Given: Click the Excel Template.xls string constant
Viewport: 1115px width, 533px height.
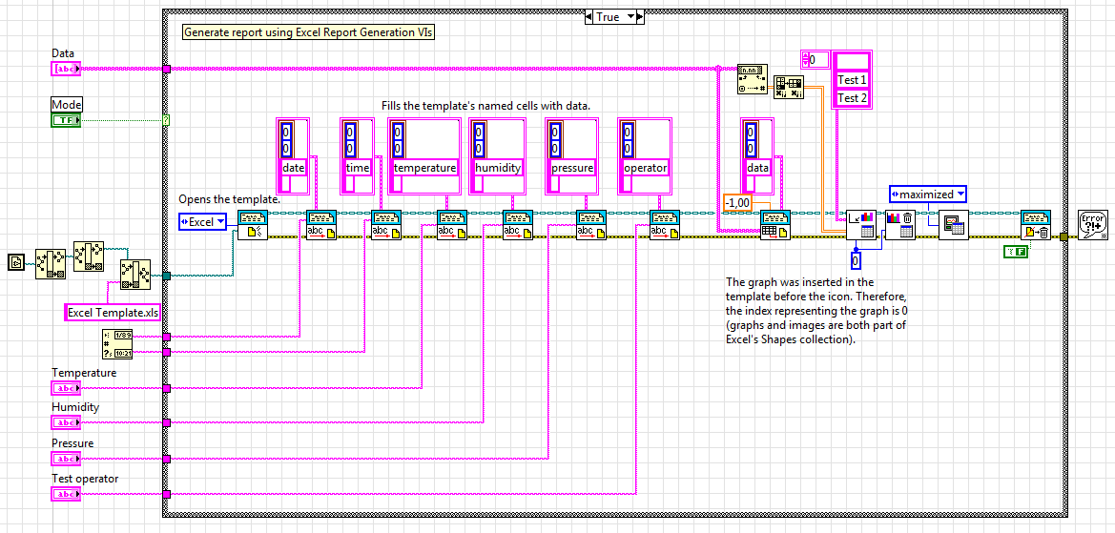Looking at the screenshot, I should click(x=114, y=313).
